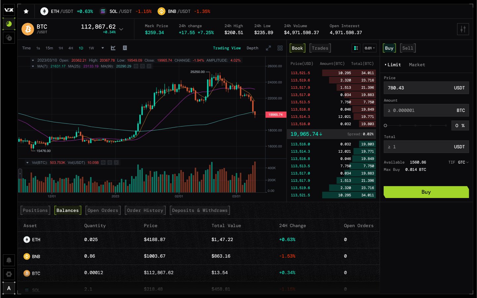Open the notification bell in the sidebar
The height and width of the screenshot is (298, 477).
point(9,260)
